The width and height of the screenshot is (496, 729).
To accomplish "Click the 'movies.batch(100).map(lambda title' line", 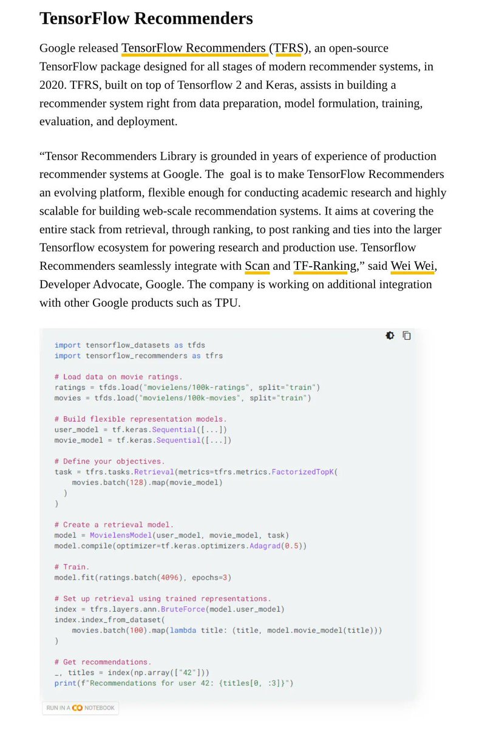I will coord(227,630).
